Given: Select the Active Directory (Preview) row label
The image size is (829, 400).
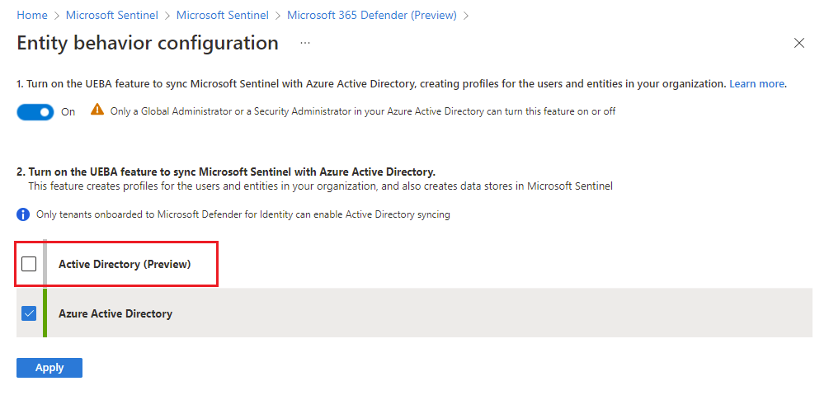Looking at the screenshot, I should 125,264.
